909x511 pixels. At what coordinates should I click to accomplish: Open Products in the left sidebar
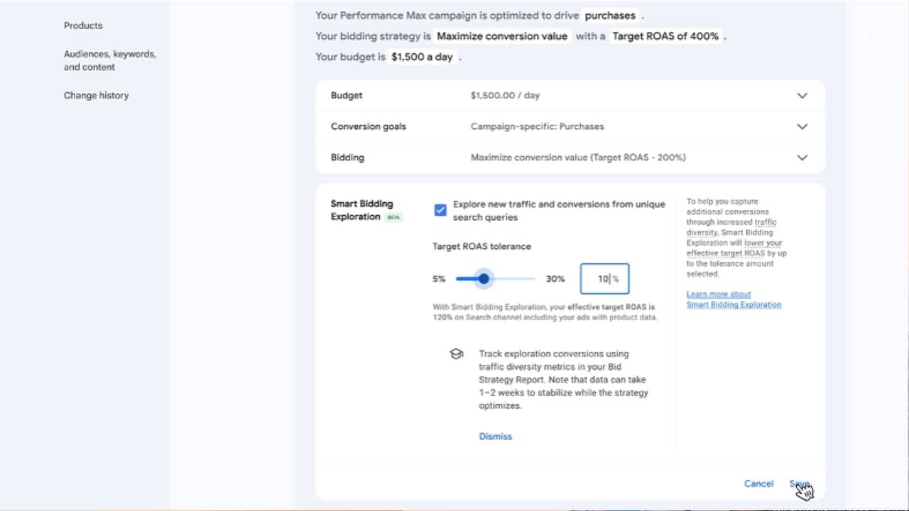tap(83, 26)
